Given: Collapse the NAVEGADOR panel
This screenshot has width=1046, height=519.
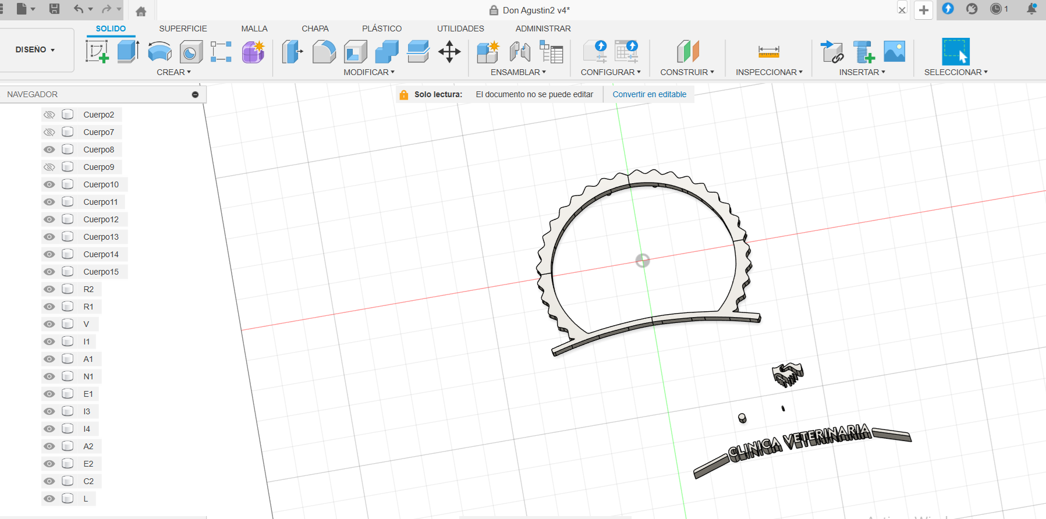Looking at the screenshot, I should (195, 94).
